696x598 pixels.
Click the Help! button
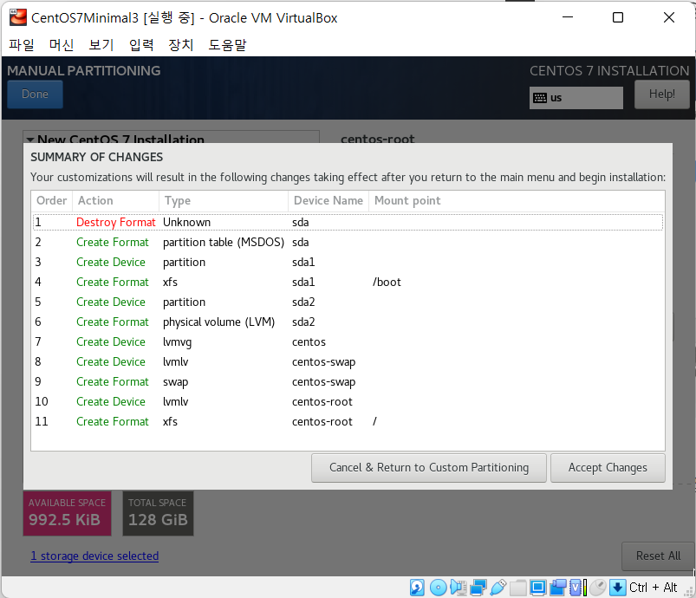tap(661, 94)
